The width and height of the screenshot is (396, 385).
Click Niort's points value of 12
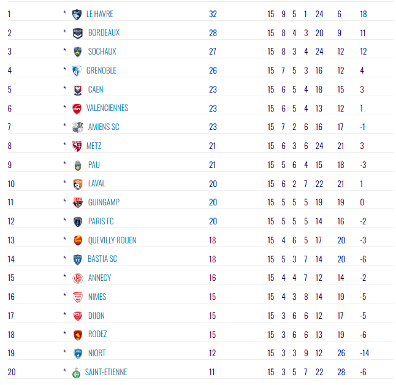(213, 354)
